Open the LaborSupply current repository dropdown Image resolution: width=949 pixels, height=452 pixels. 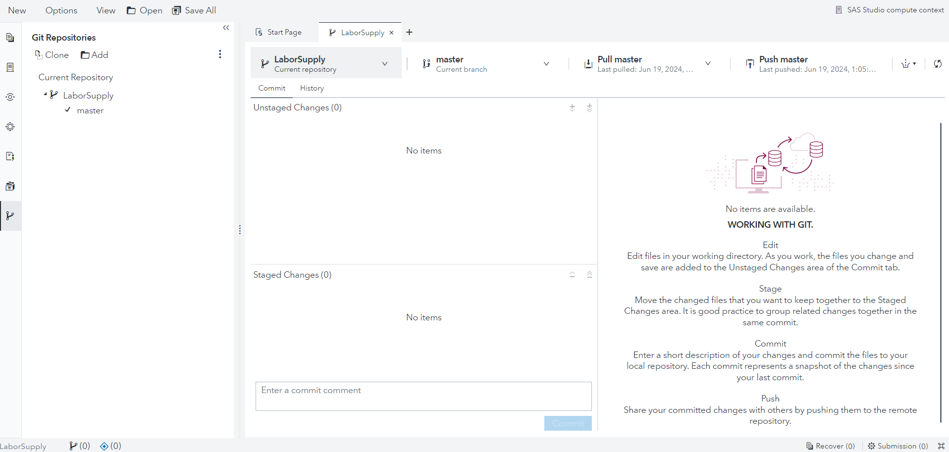pyautogui.click(x=385, y=63)
